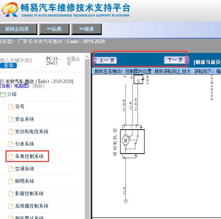Open the 车身控制系统 tree item
Image resolution: width=221 pixels, height=219 pixels.
pos(29,156)
